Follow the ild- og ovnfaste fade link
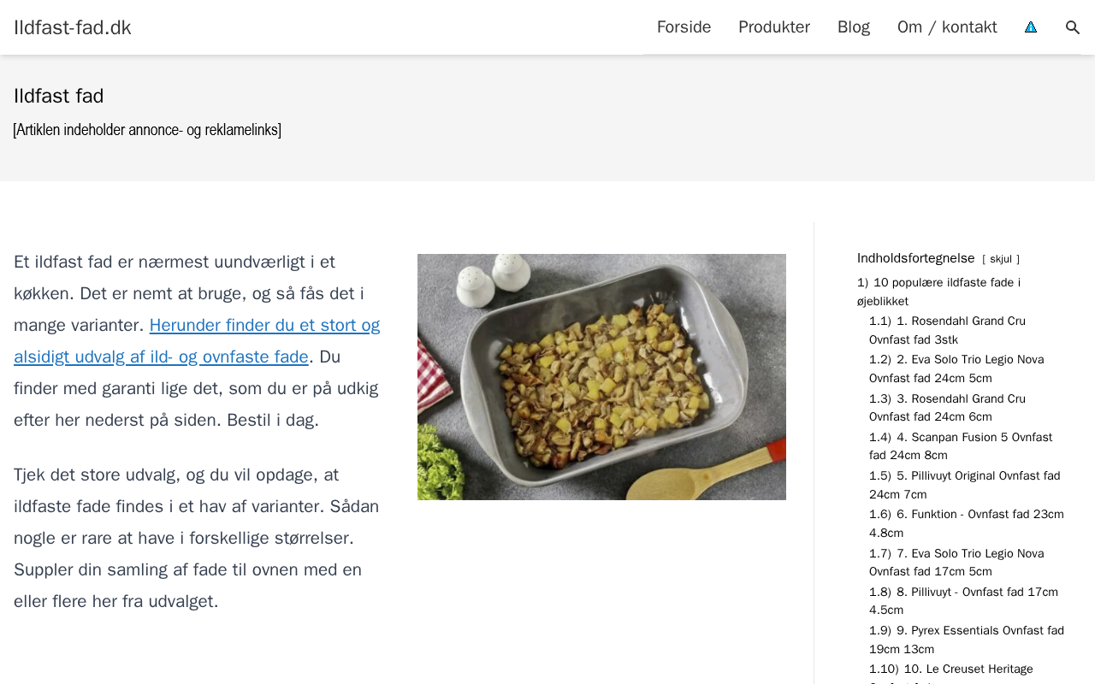Screen dimensions: 1095x684 (197, 341)
